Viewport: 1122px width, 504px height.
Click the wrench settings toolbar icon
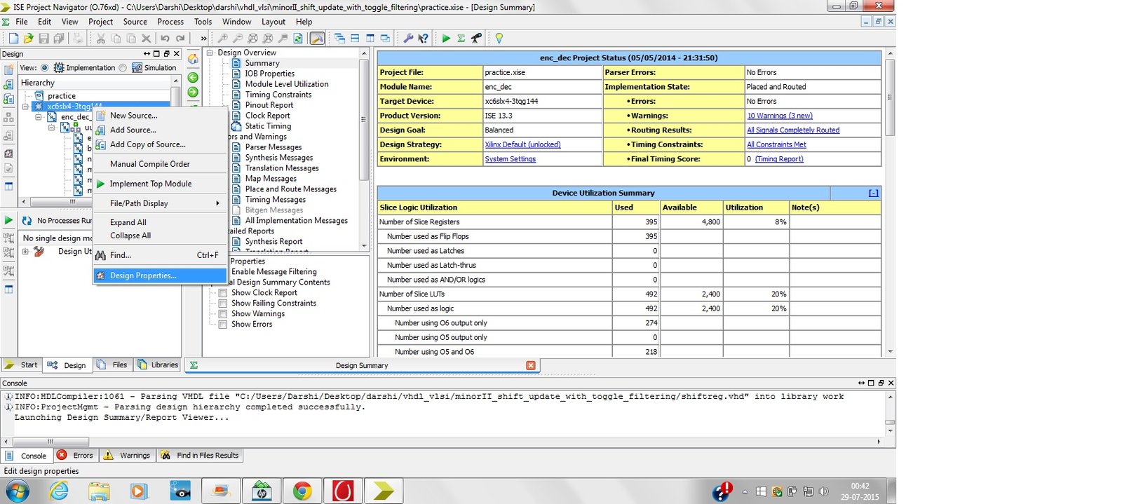point(407,39)
